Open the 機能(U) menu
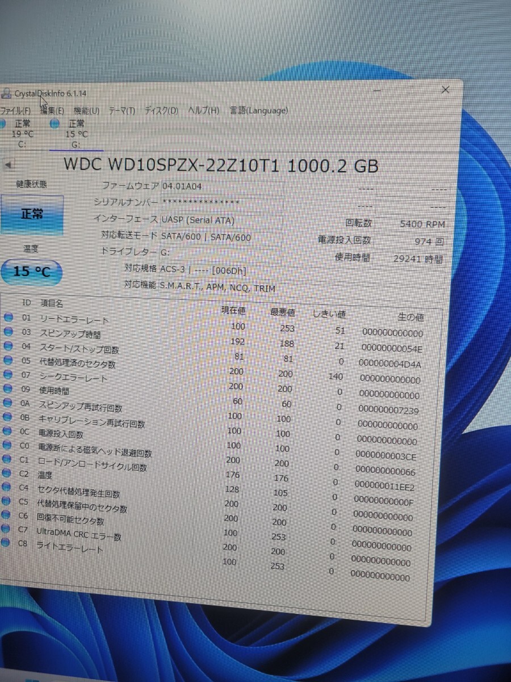511x682 pixels. (86, 110)
